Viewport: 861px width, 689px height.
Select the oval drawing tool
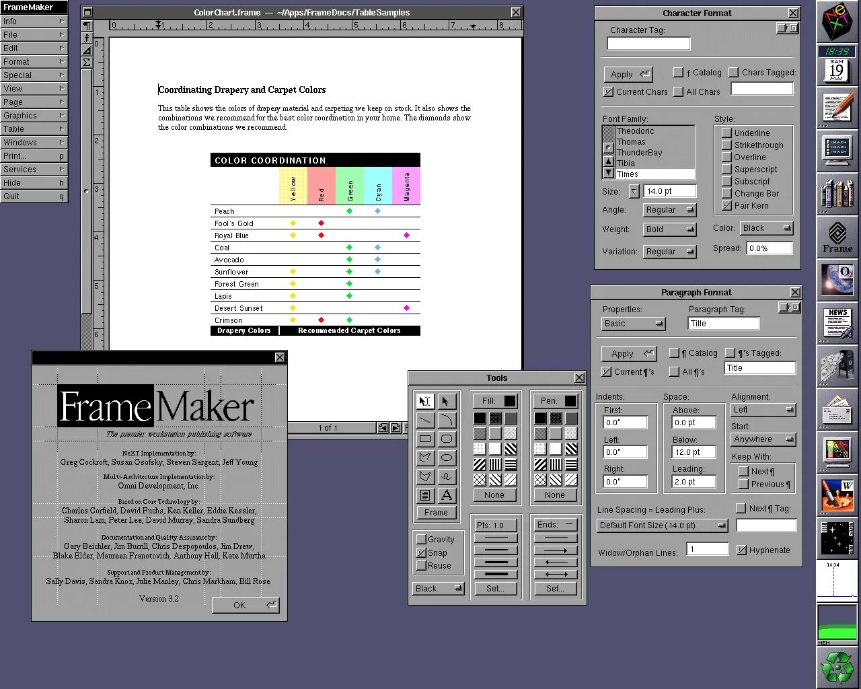[446, 458]
